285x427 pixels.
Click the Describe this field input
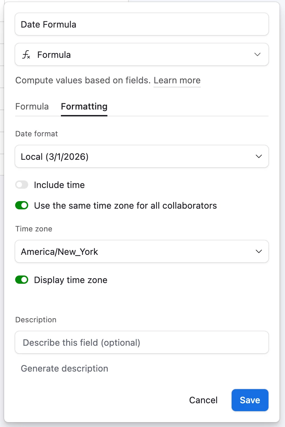pos(141,343)
